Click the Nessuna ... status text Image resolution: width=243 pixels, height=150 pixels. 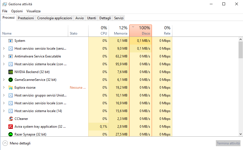78,88
